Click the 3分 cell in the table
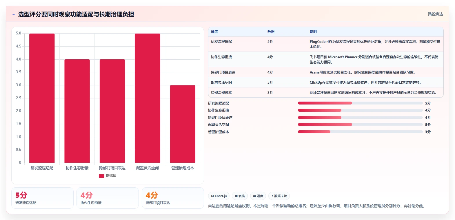The image size is (455, 220). coord(270,93)
